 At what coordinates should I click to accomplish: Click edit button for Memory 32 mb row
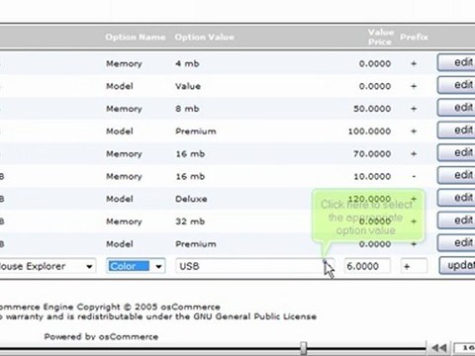pos(456,221)
